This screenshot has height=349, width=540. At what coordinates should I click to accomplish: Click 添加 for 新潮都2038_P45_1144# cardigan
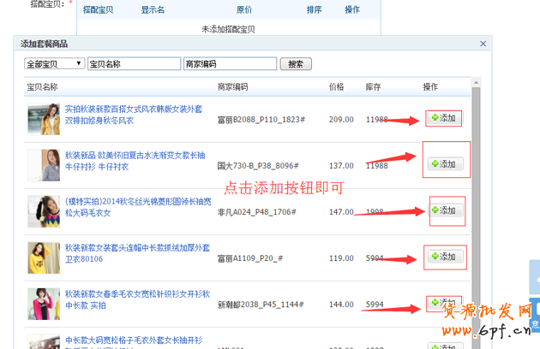445,303
